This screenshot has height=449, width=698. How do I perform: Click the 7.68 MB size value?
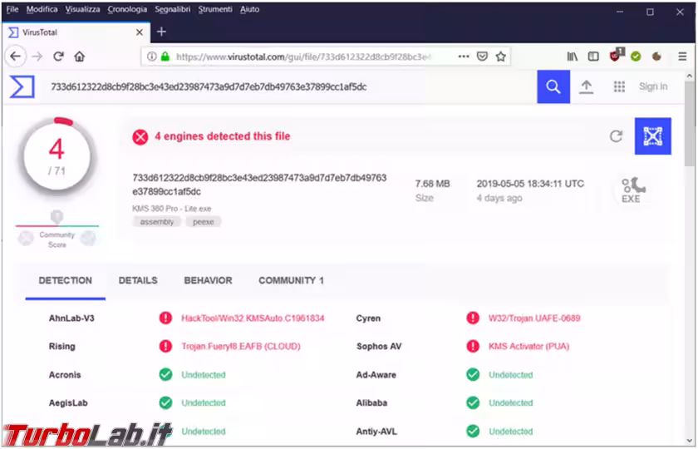(432, 184)
